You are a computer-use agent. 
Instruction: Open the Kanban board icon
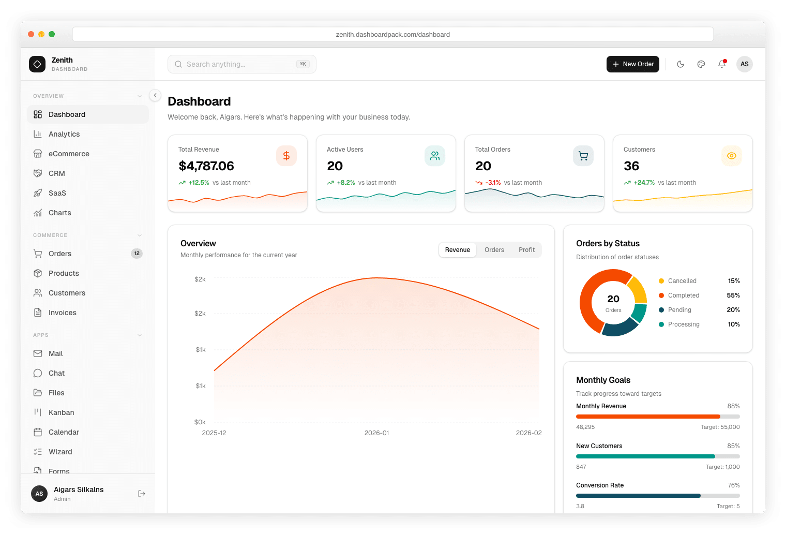coord(38,412)
